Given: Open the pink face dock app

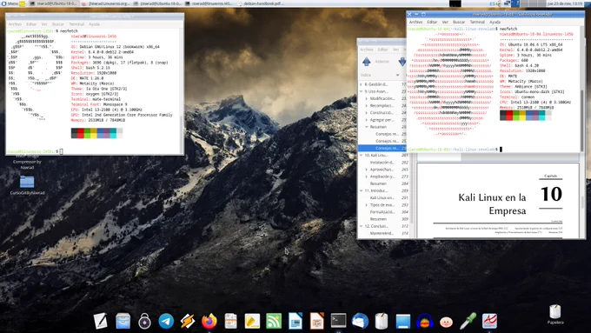Looking at the screenshot, I should (446, 322).
